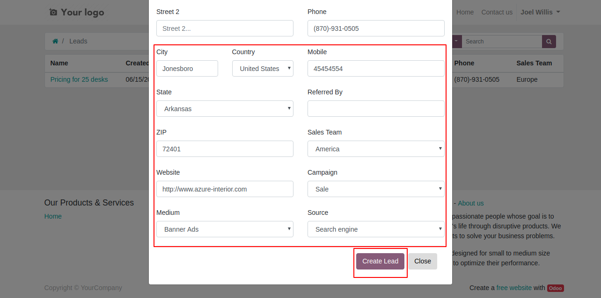
Task: Open the Pricing for 25 desks lead
Action: (x=79, y=79)
